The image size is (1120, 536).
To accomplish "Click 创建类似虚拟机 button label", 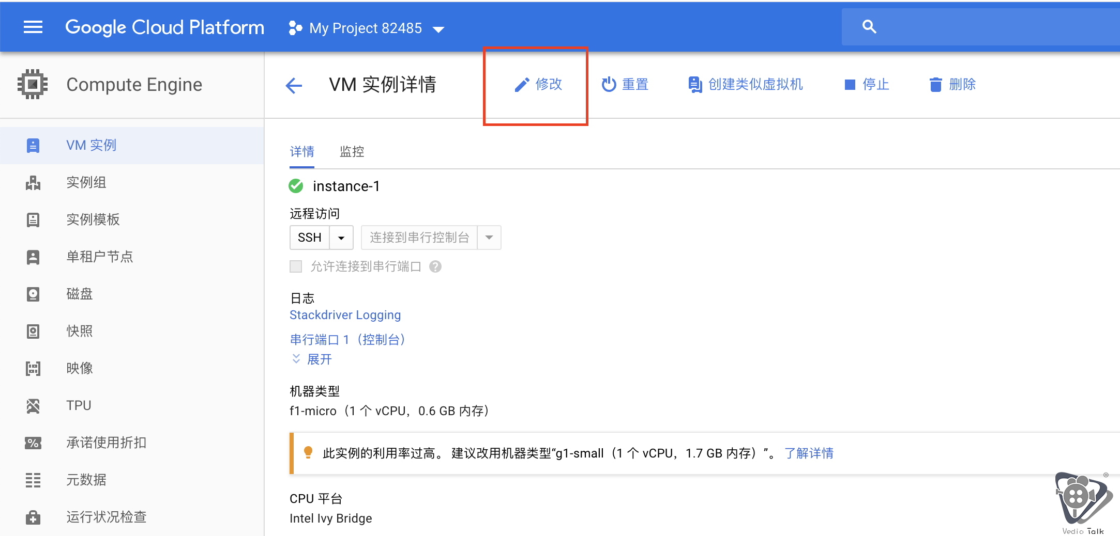I will point(755,84).
